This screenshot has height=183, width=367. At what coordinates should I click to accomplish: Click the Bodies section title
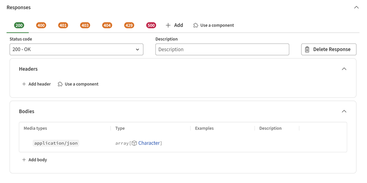coord(27,111)
